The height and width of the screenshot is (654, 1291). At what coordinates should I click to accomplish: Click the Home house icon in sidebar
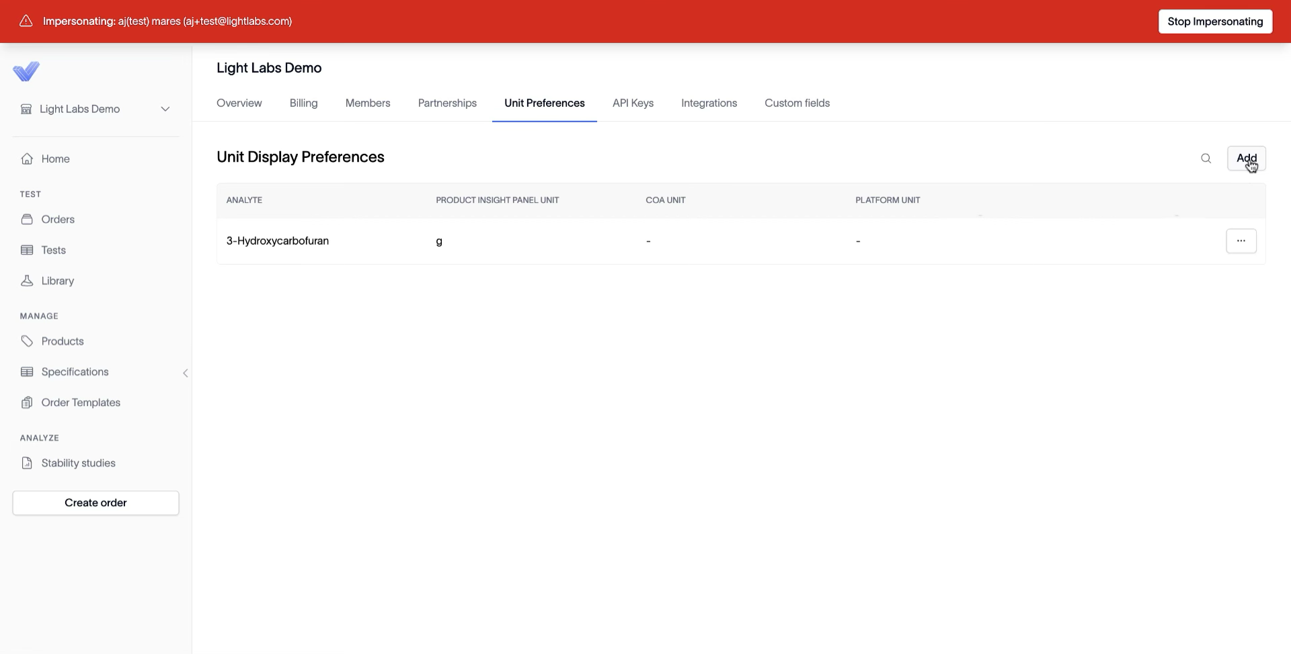(27, 159)
